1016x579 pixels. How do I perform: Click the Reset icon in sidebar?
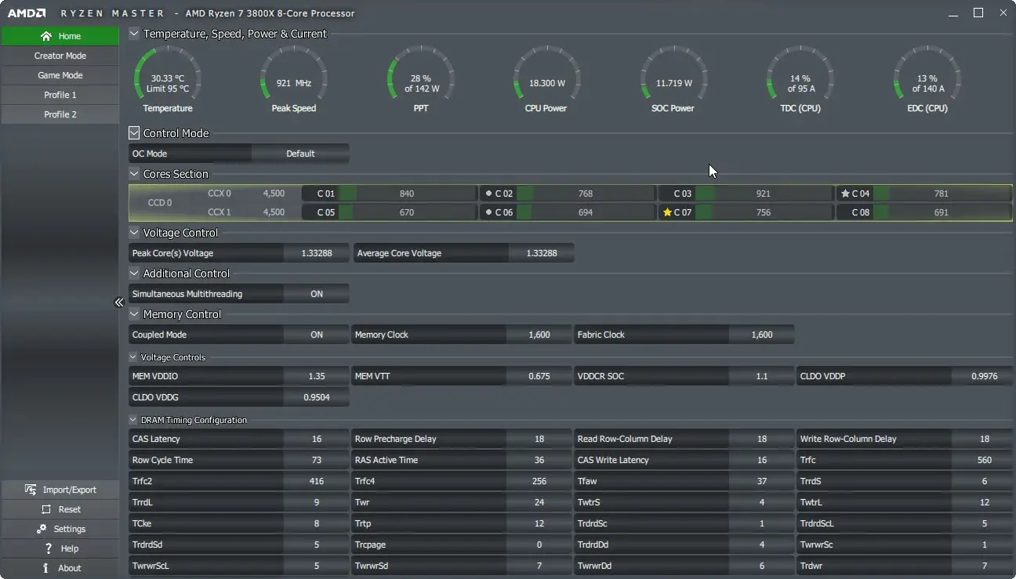(45, 509)
